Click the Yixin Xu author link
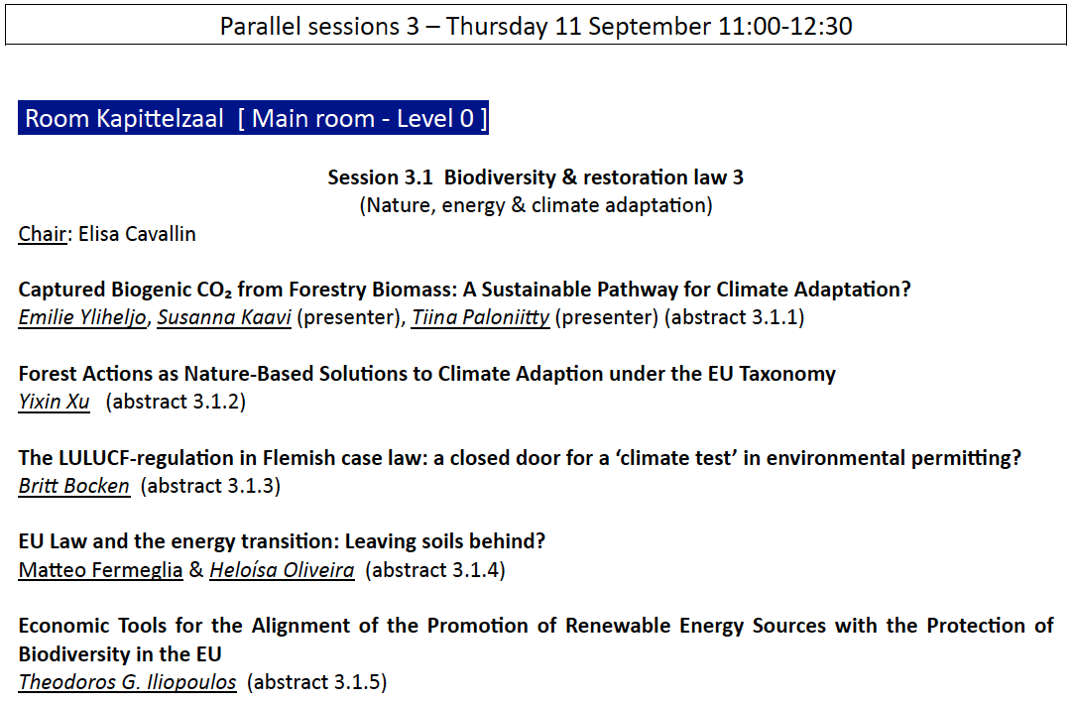The image size is (1074, 703). coord(54,402)
